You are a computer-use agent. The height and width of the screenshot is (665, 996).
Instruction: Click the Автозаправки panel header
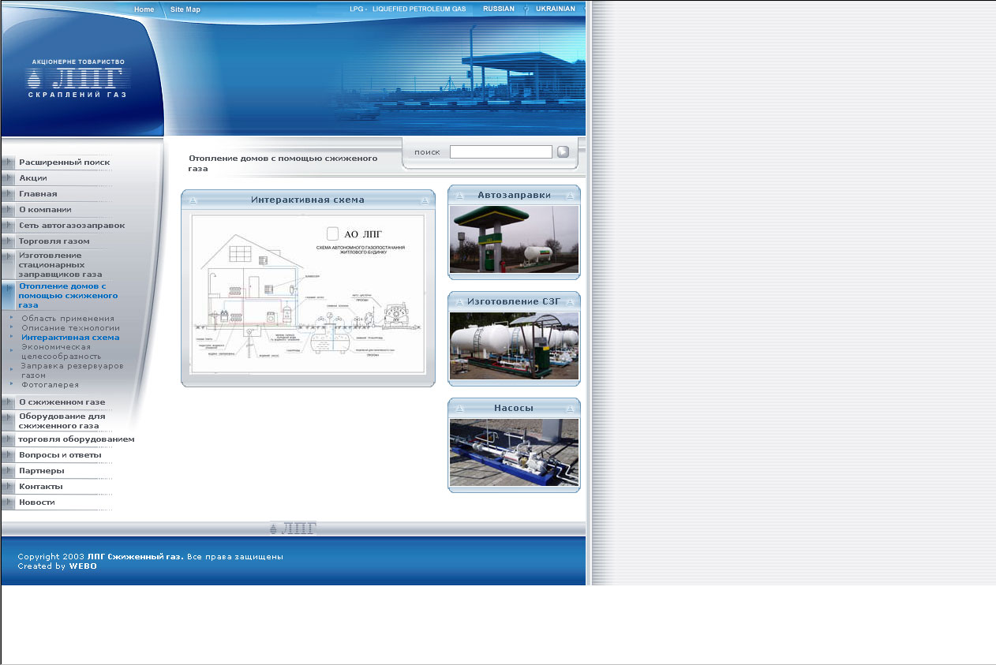point(514,195)
